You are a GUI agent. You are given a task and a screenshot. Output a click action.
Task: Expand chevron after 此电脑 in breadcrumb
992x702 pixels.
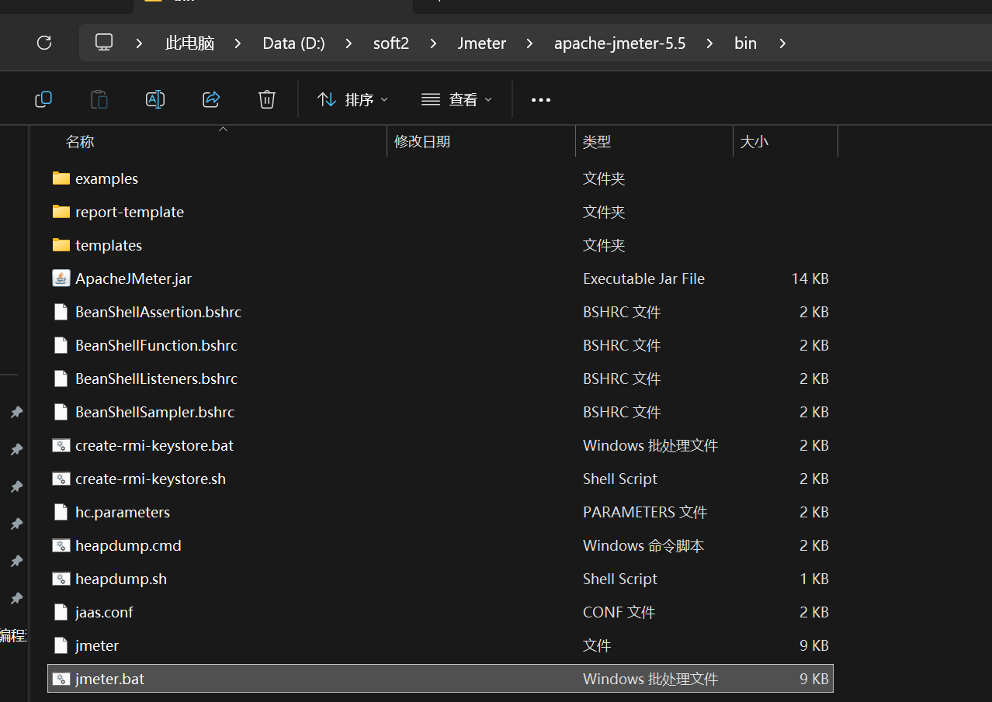pyautogui.click(x=238, y=43)
